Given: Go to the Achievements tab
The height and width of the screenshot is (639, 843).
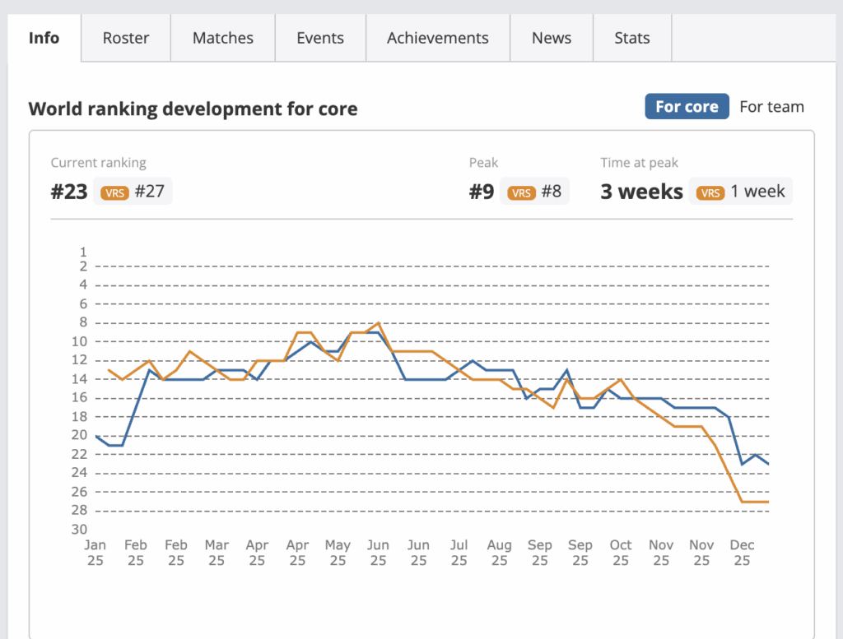Looking at the screenshot, I should coord(437,38).
